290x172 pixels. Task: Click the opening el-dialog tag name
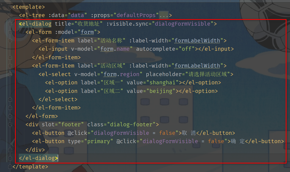(37, 24)
